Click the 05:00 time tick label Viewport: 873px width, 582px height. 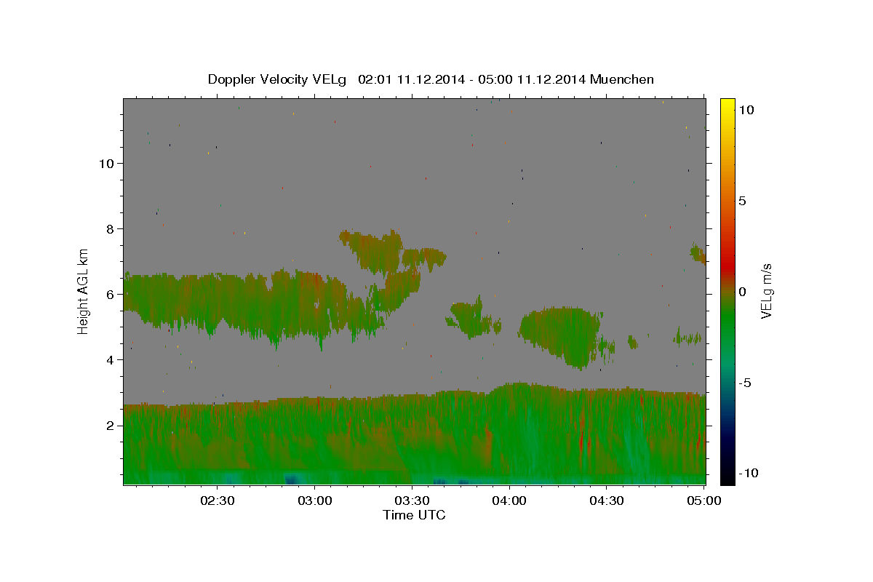click(703, 501)
